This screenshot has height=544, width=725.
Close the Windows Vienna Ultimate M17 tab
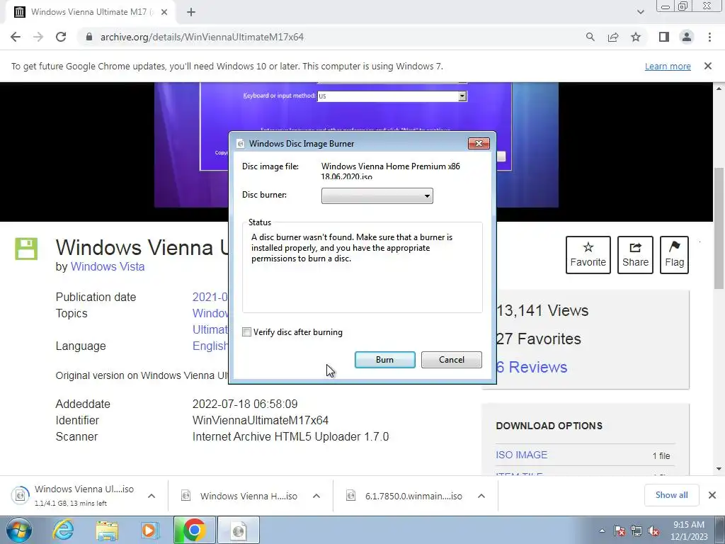click(164, 12)
